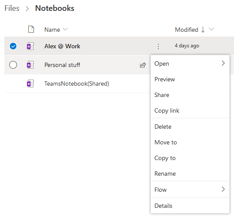234x217 pixels.
Task: Open the three-dot actions for Alex @ Work
Action: click(x=158, y=46)
